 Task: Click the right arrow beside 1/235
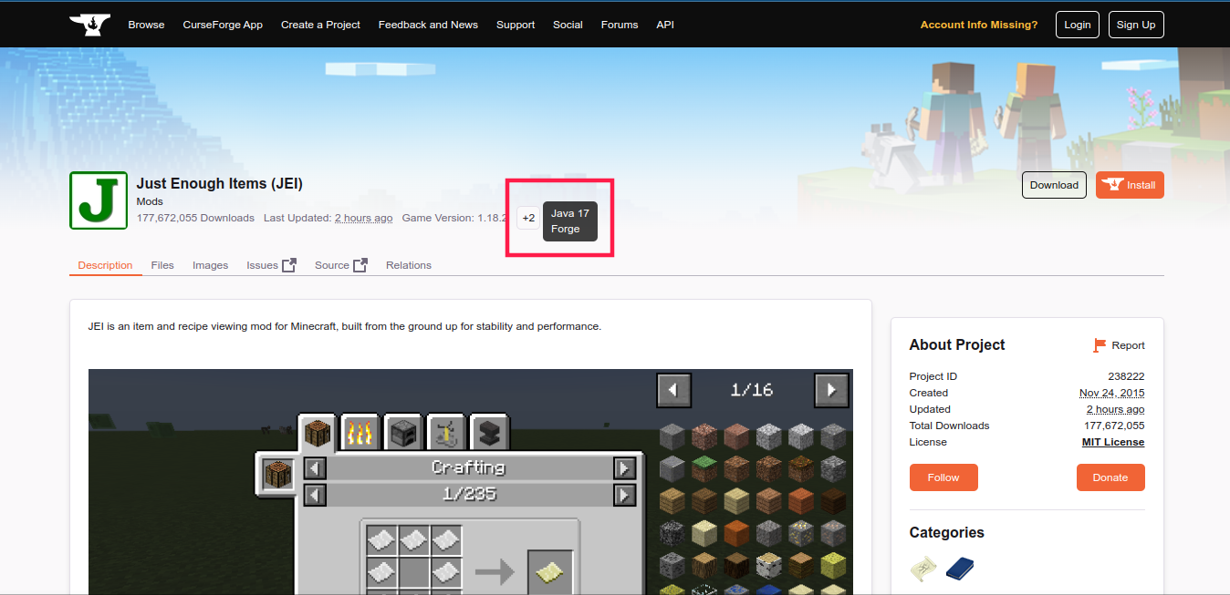(625, 495)
